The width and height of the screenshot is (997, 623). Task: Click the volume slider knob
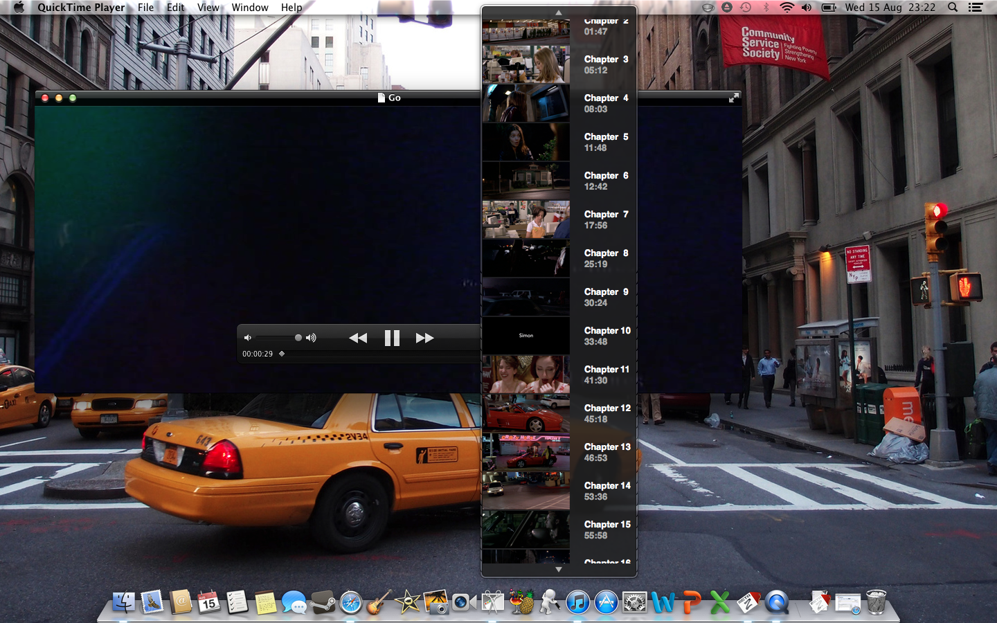coord(298,338)
